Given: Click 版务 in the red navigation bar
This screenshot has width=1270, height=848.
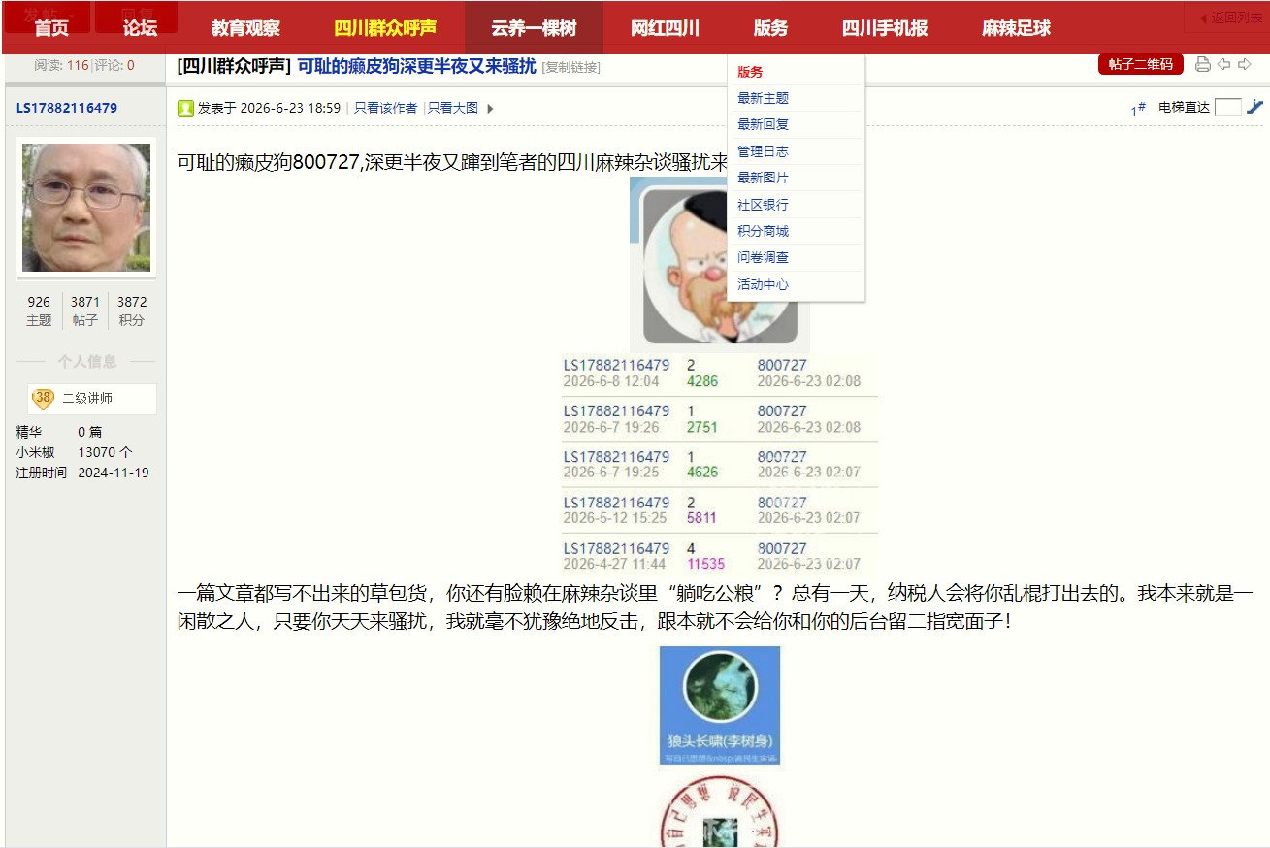Looking at the screenshot, I should [770, 28].
